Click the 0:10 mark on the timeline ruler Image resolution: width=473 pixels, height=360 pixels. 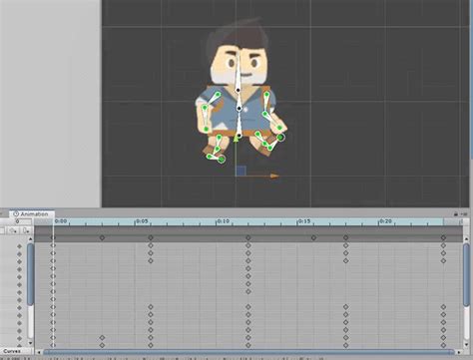click(223, 221)
